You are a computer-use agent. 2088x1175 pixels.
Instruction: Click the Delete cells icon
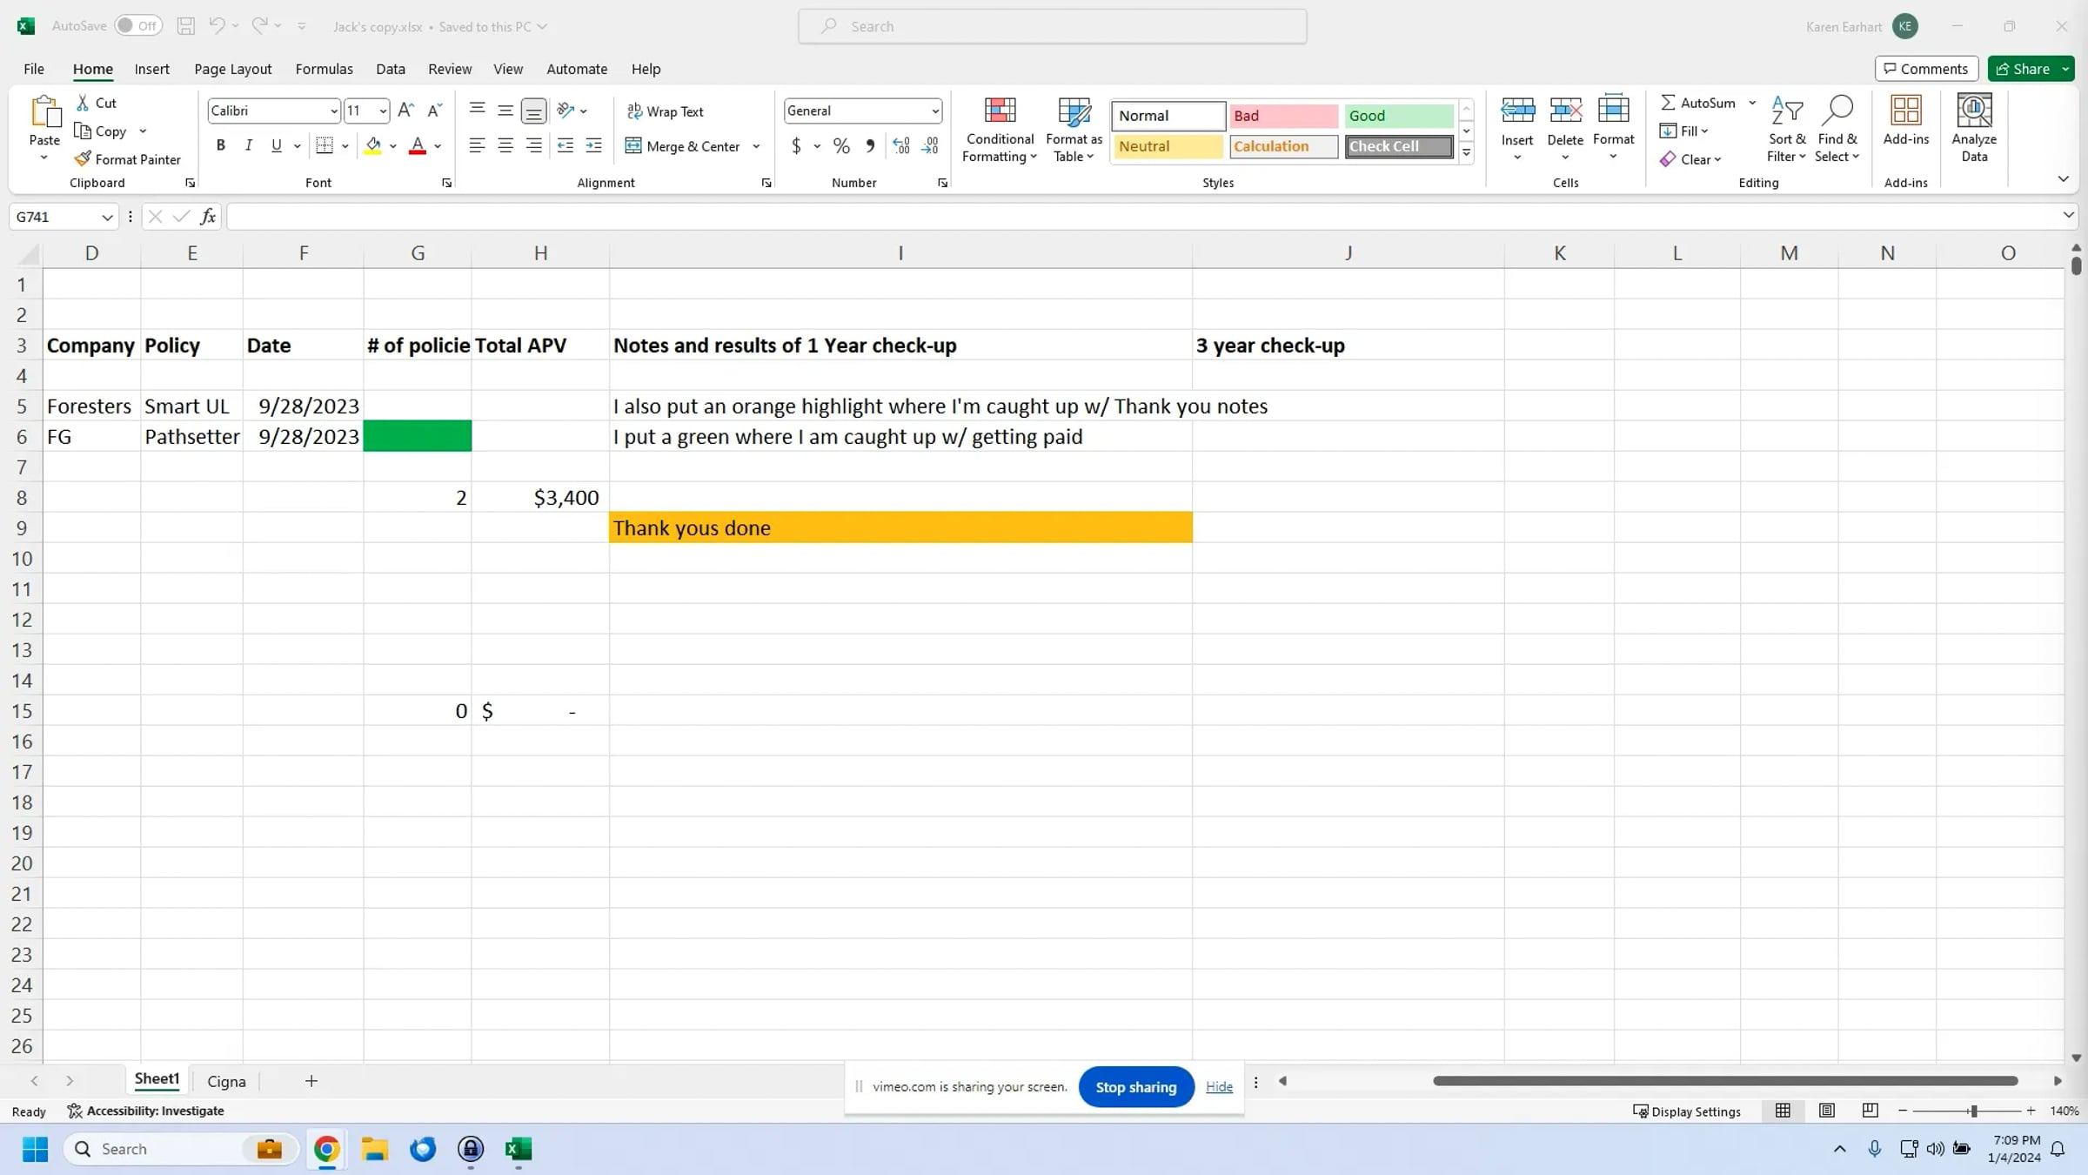[1565, 111]
